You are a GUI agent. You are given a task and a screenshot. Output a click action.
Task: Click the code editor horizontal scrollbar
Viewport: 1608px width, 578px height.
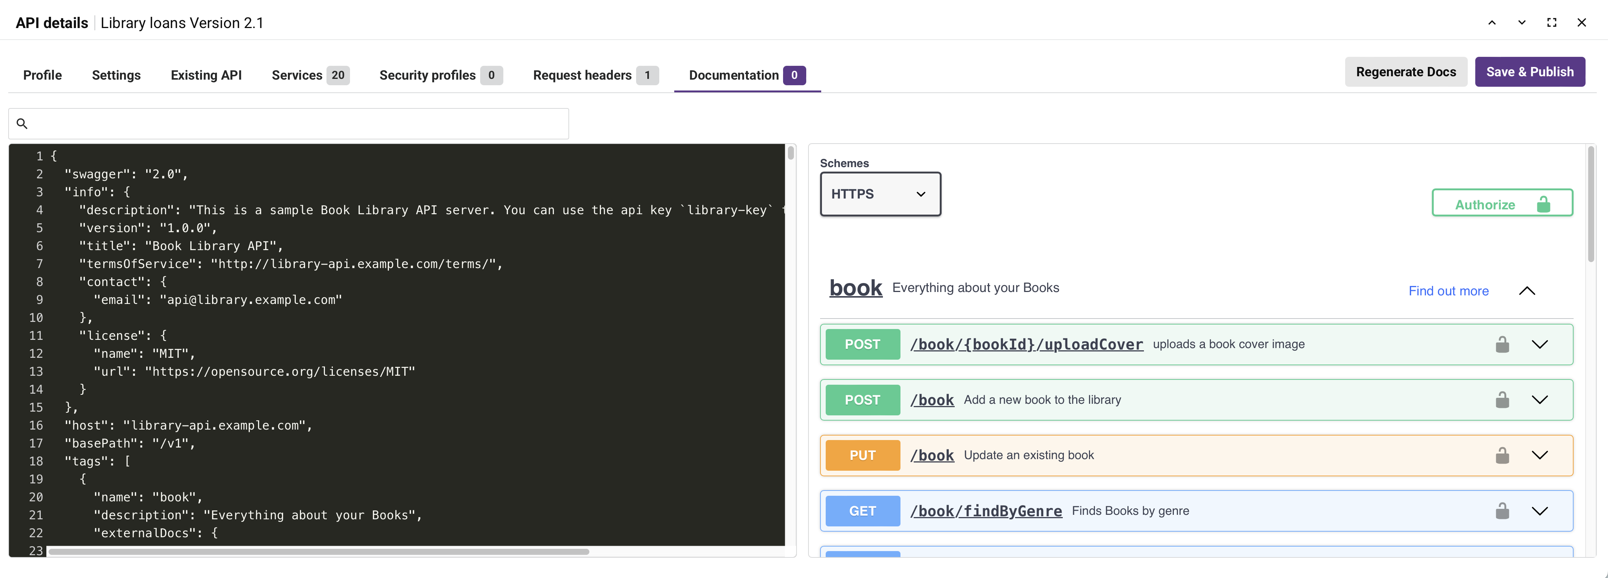(318, 552)
